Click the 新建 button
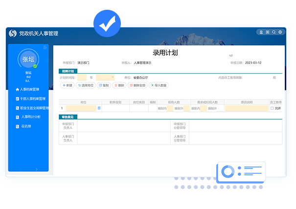 click(x=68, y=85)
